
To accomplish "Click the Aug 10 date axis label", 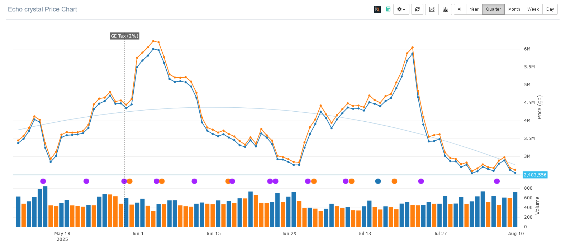I will click(x=515, y=234).
